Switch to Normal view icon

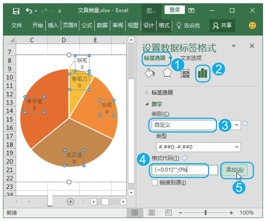click(135, 212)
